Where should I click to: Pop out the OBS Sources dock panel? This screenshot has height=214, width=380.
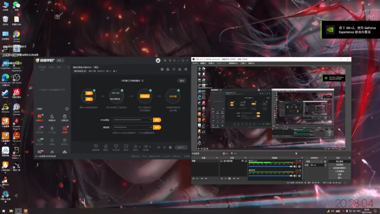click(x=246, y=158)
